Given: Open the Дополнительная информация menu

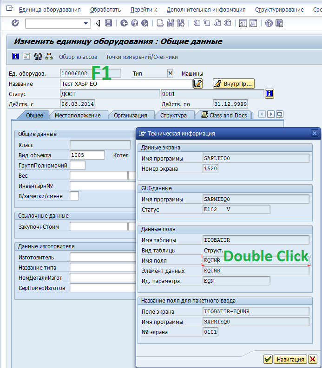Looking at the screenshot, I should click(206, 10).
